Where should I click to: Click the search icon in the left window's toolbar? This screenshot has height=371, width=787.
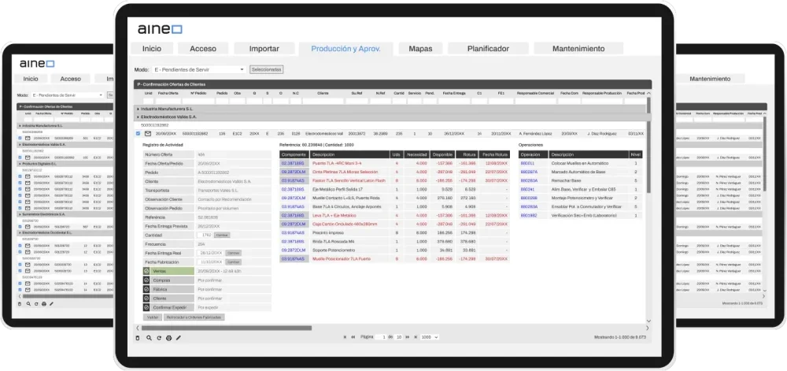(28, 304)
